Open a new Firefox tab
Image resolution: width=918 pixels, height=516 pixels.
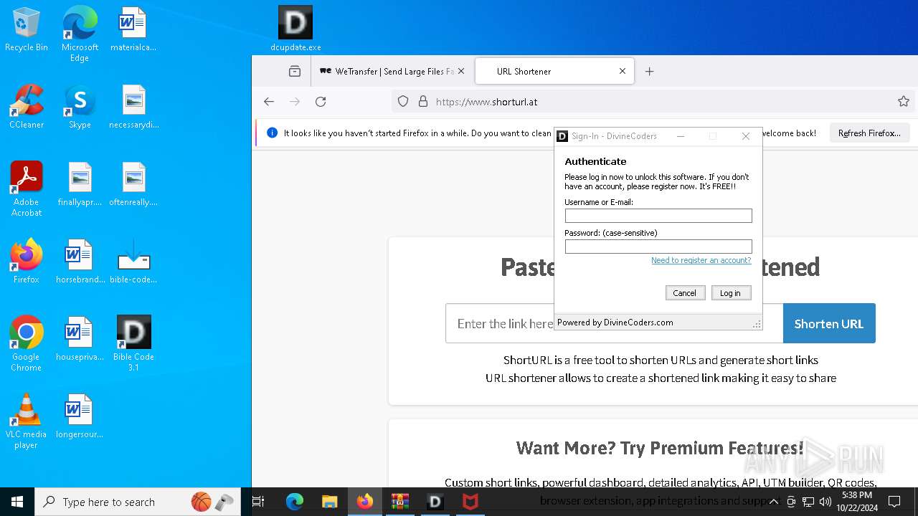pos(650,71)
